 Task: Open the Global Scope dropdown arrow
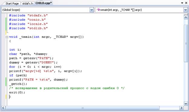pyautogui.click(x=91, y=10)
